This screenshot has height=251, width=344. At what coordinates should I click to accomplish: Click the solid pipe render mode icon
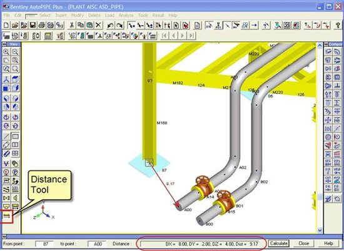[x=6, y=153]
